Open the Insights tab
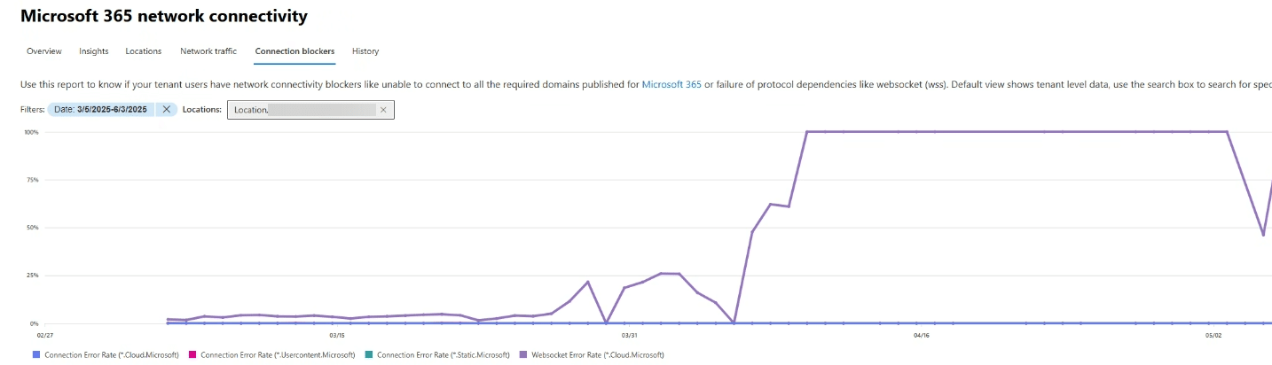The image size is (1272, 365). pyautogui.click(x=94, y=51)
